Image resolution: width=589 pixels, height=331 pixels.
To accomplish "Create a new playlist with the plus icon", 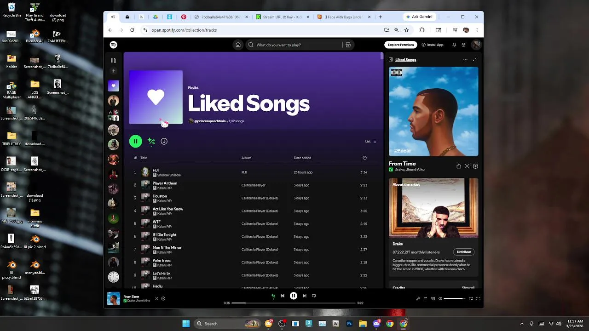I will (x=113, y=71).
